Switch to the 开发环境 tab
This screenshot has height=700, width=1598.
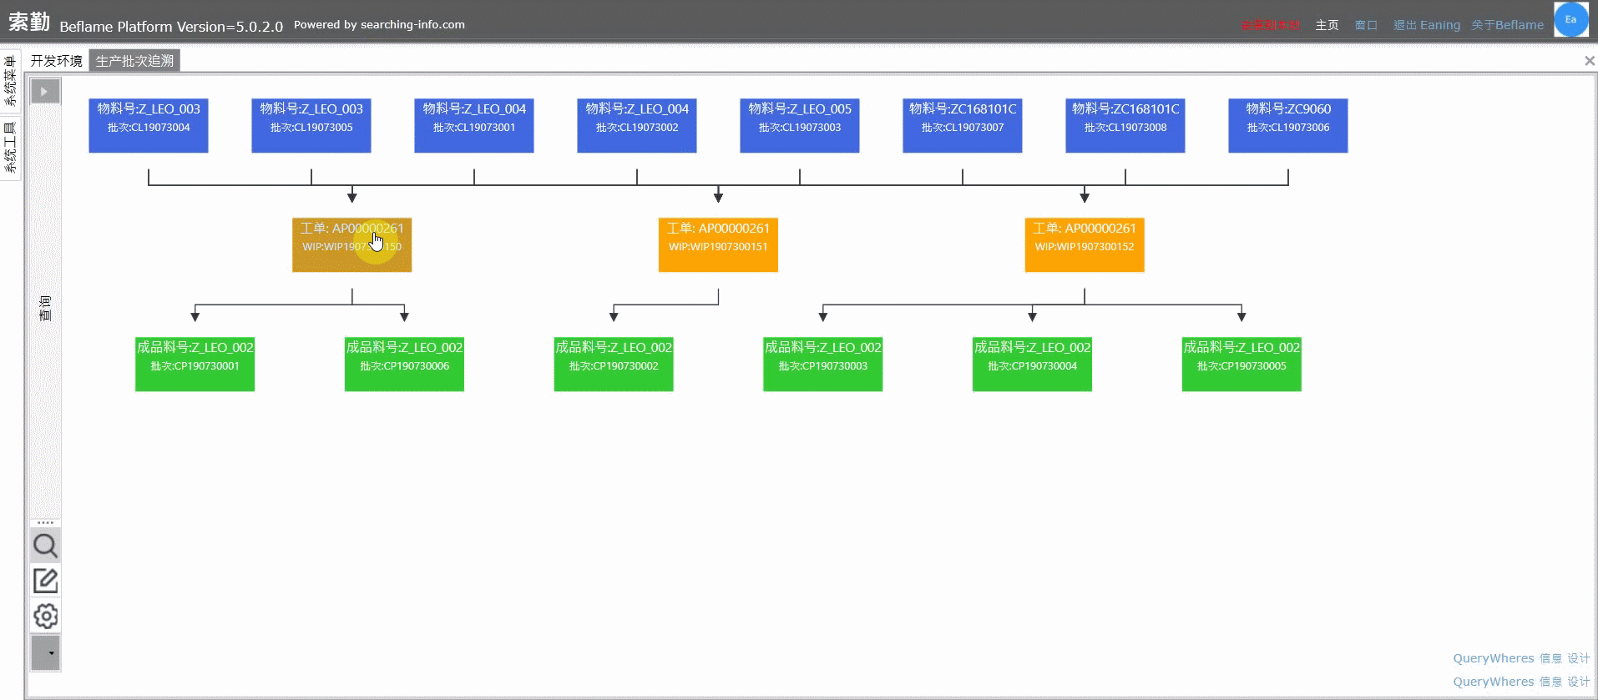click(x=57, y=61)
